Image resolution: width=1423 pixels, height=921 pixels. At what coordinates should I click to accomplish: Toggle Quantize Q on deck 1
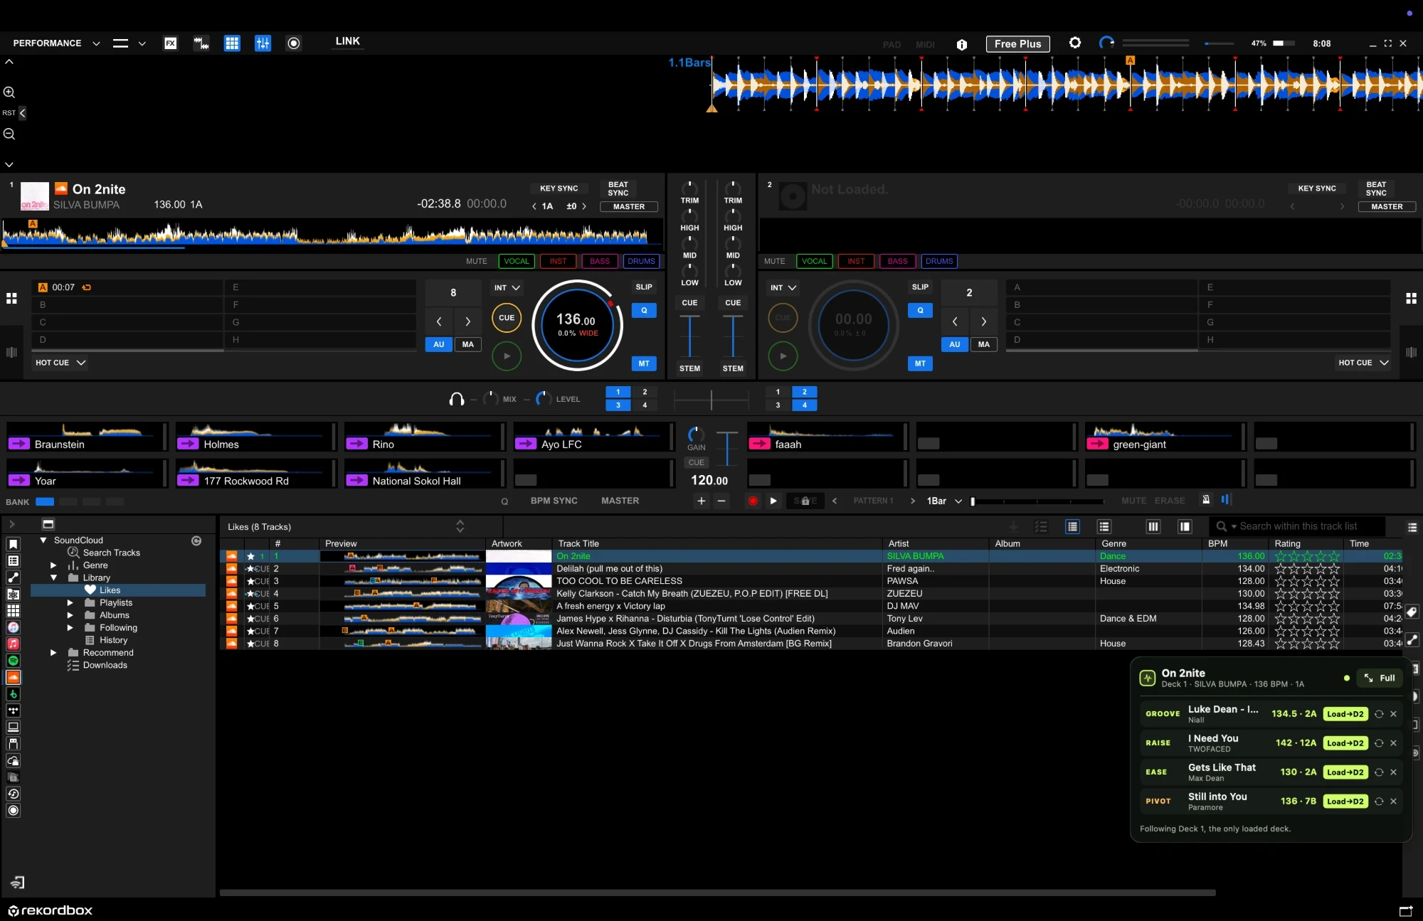pyautogui.click(x=644, y=310)
